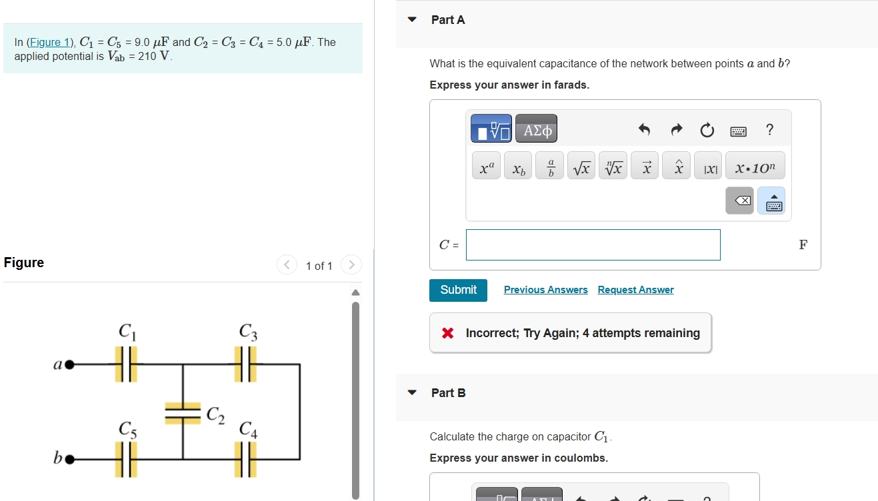Insert a subscript using the x_b icon
Viewport: 878px width, 501px height.
click(517, 167)
